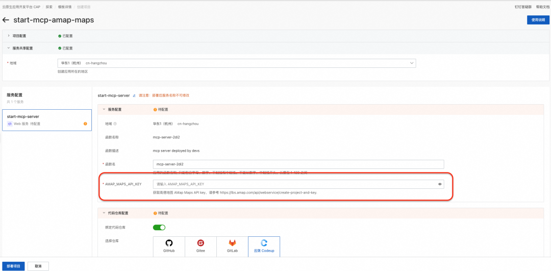Screen dimensions: 551x271
Task: Click the 使用说明 button
Action: click(x=538, y=20)
